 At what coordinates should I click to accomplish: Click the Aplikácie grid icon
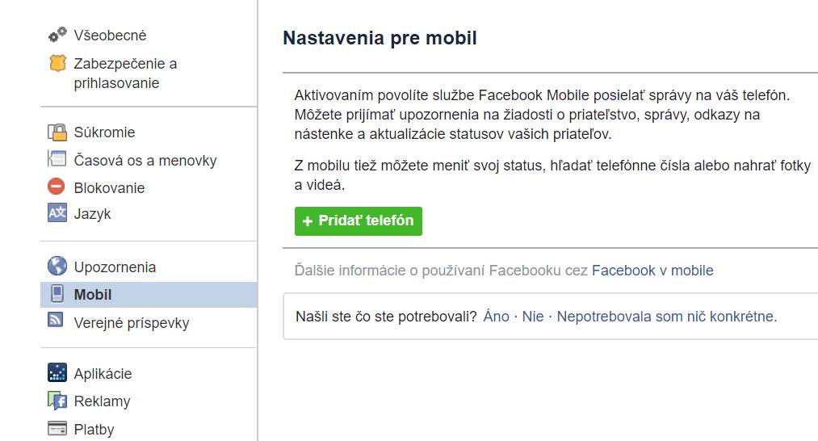click(57, 372)
